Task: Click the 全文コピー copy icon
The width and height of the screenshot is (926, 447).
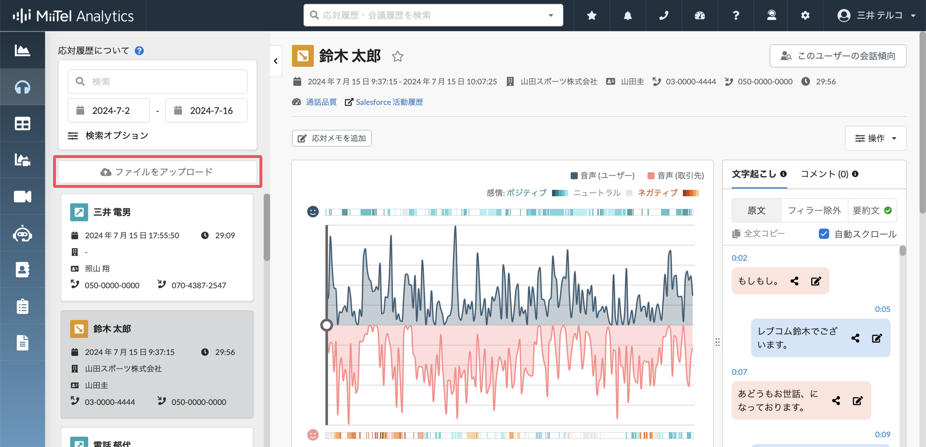Action: [x=736, y=234]
